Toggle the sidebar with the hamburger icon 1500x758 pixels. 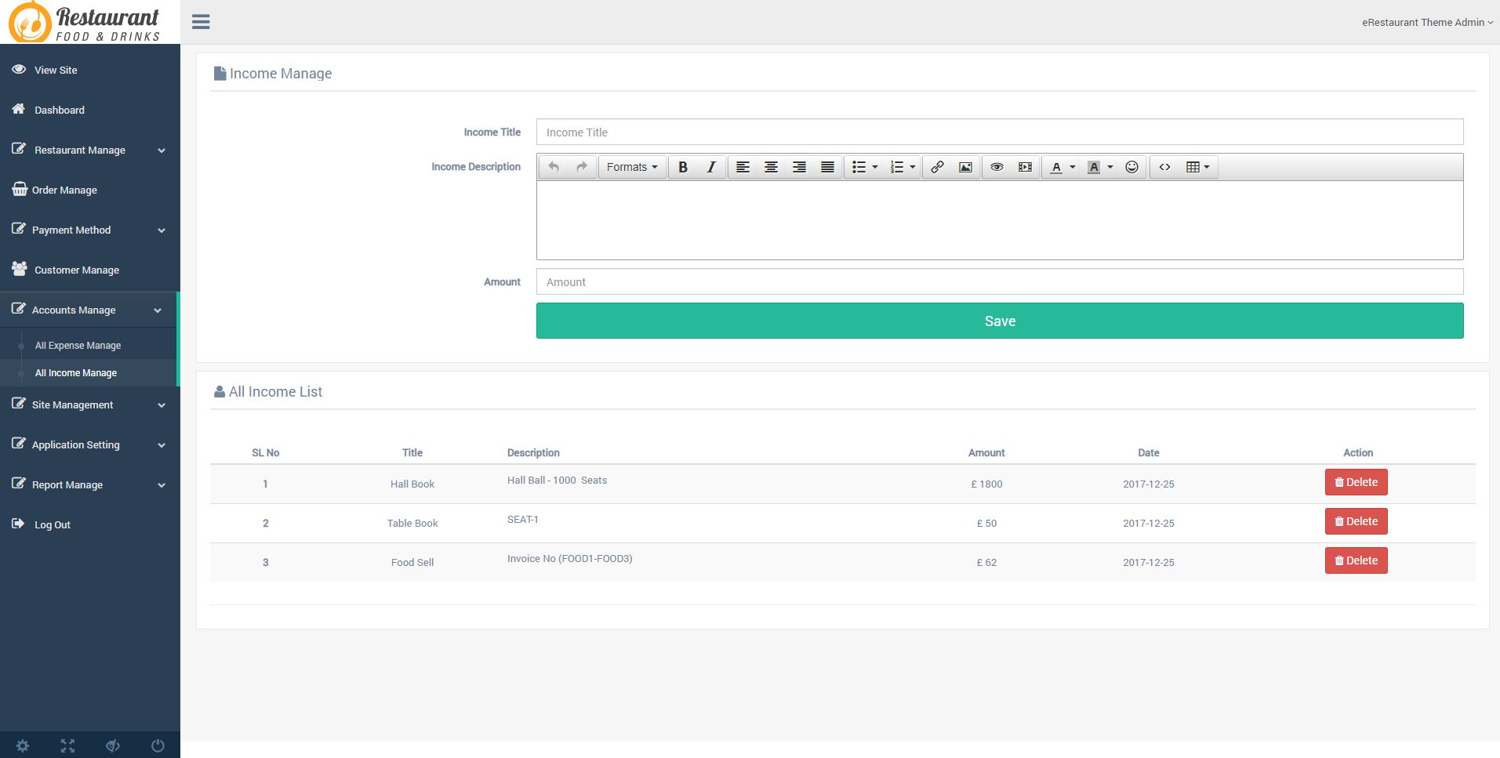pos(201,22)
